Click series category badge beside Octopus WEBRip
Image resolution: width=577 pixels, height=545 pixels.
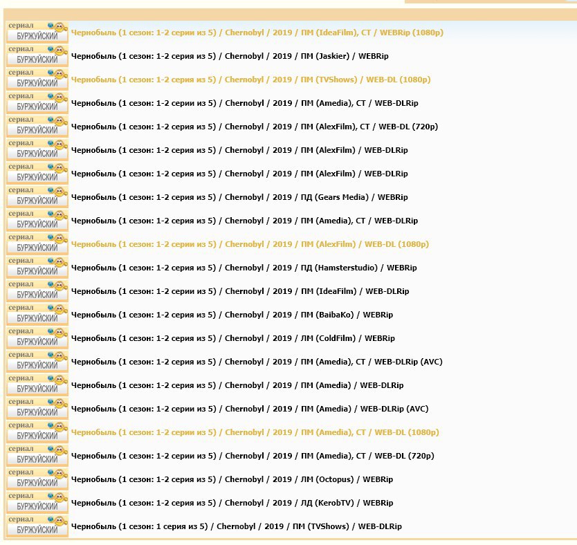(37, 479)
